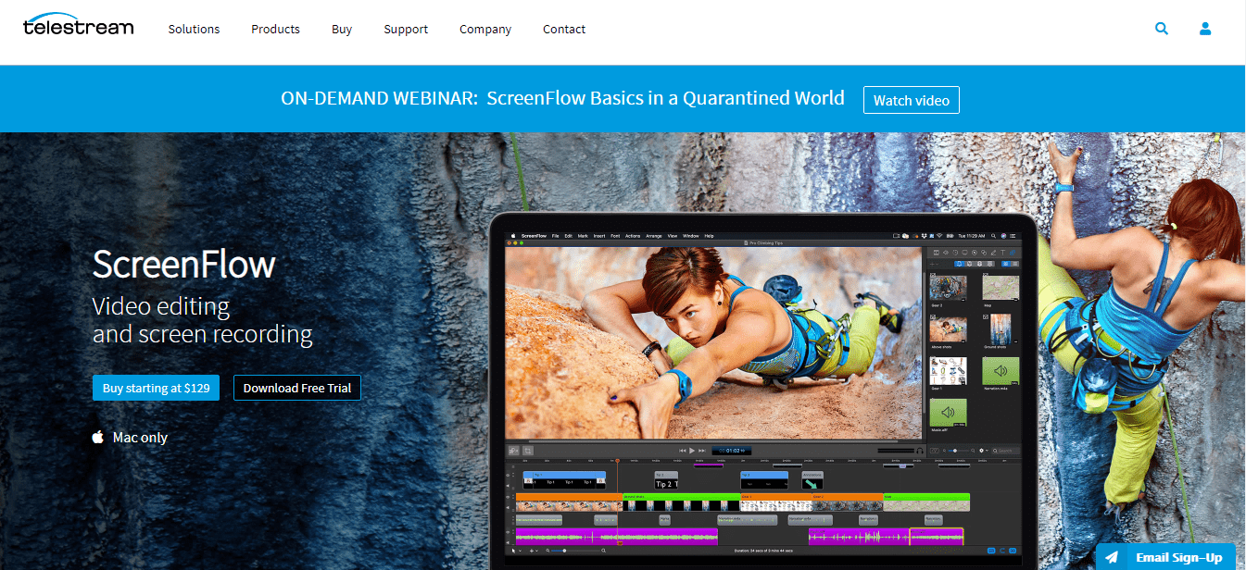Select the Map media thumbnail
Screen dimensions: 1246x570
pyautogui.click(x=1001, y=287)
